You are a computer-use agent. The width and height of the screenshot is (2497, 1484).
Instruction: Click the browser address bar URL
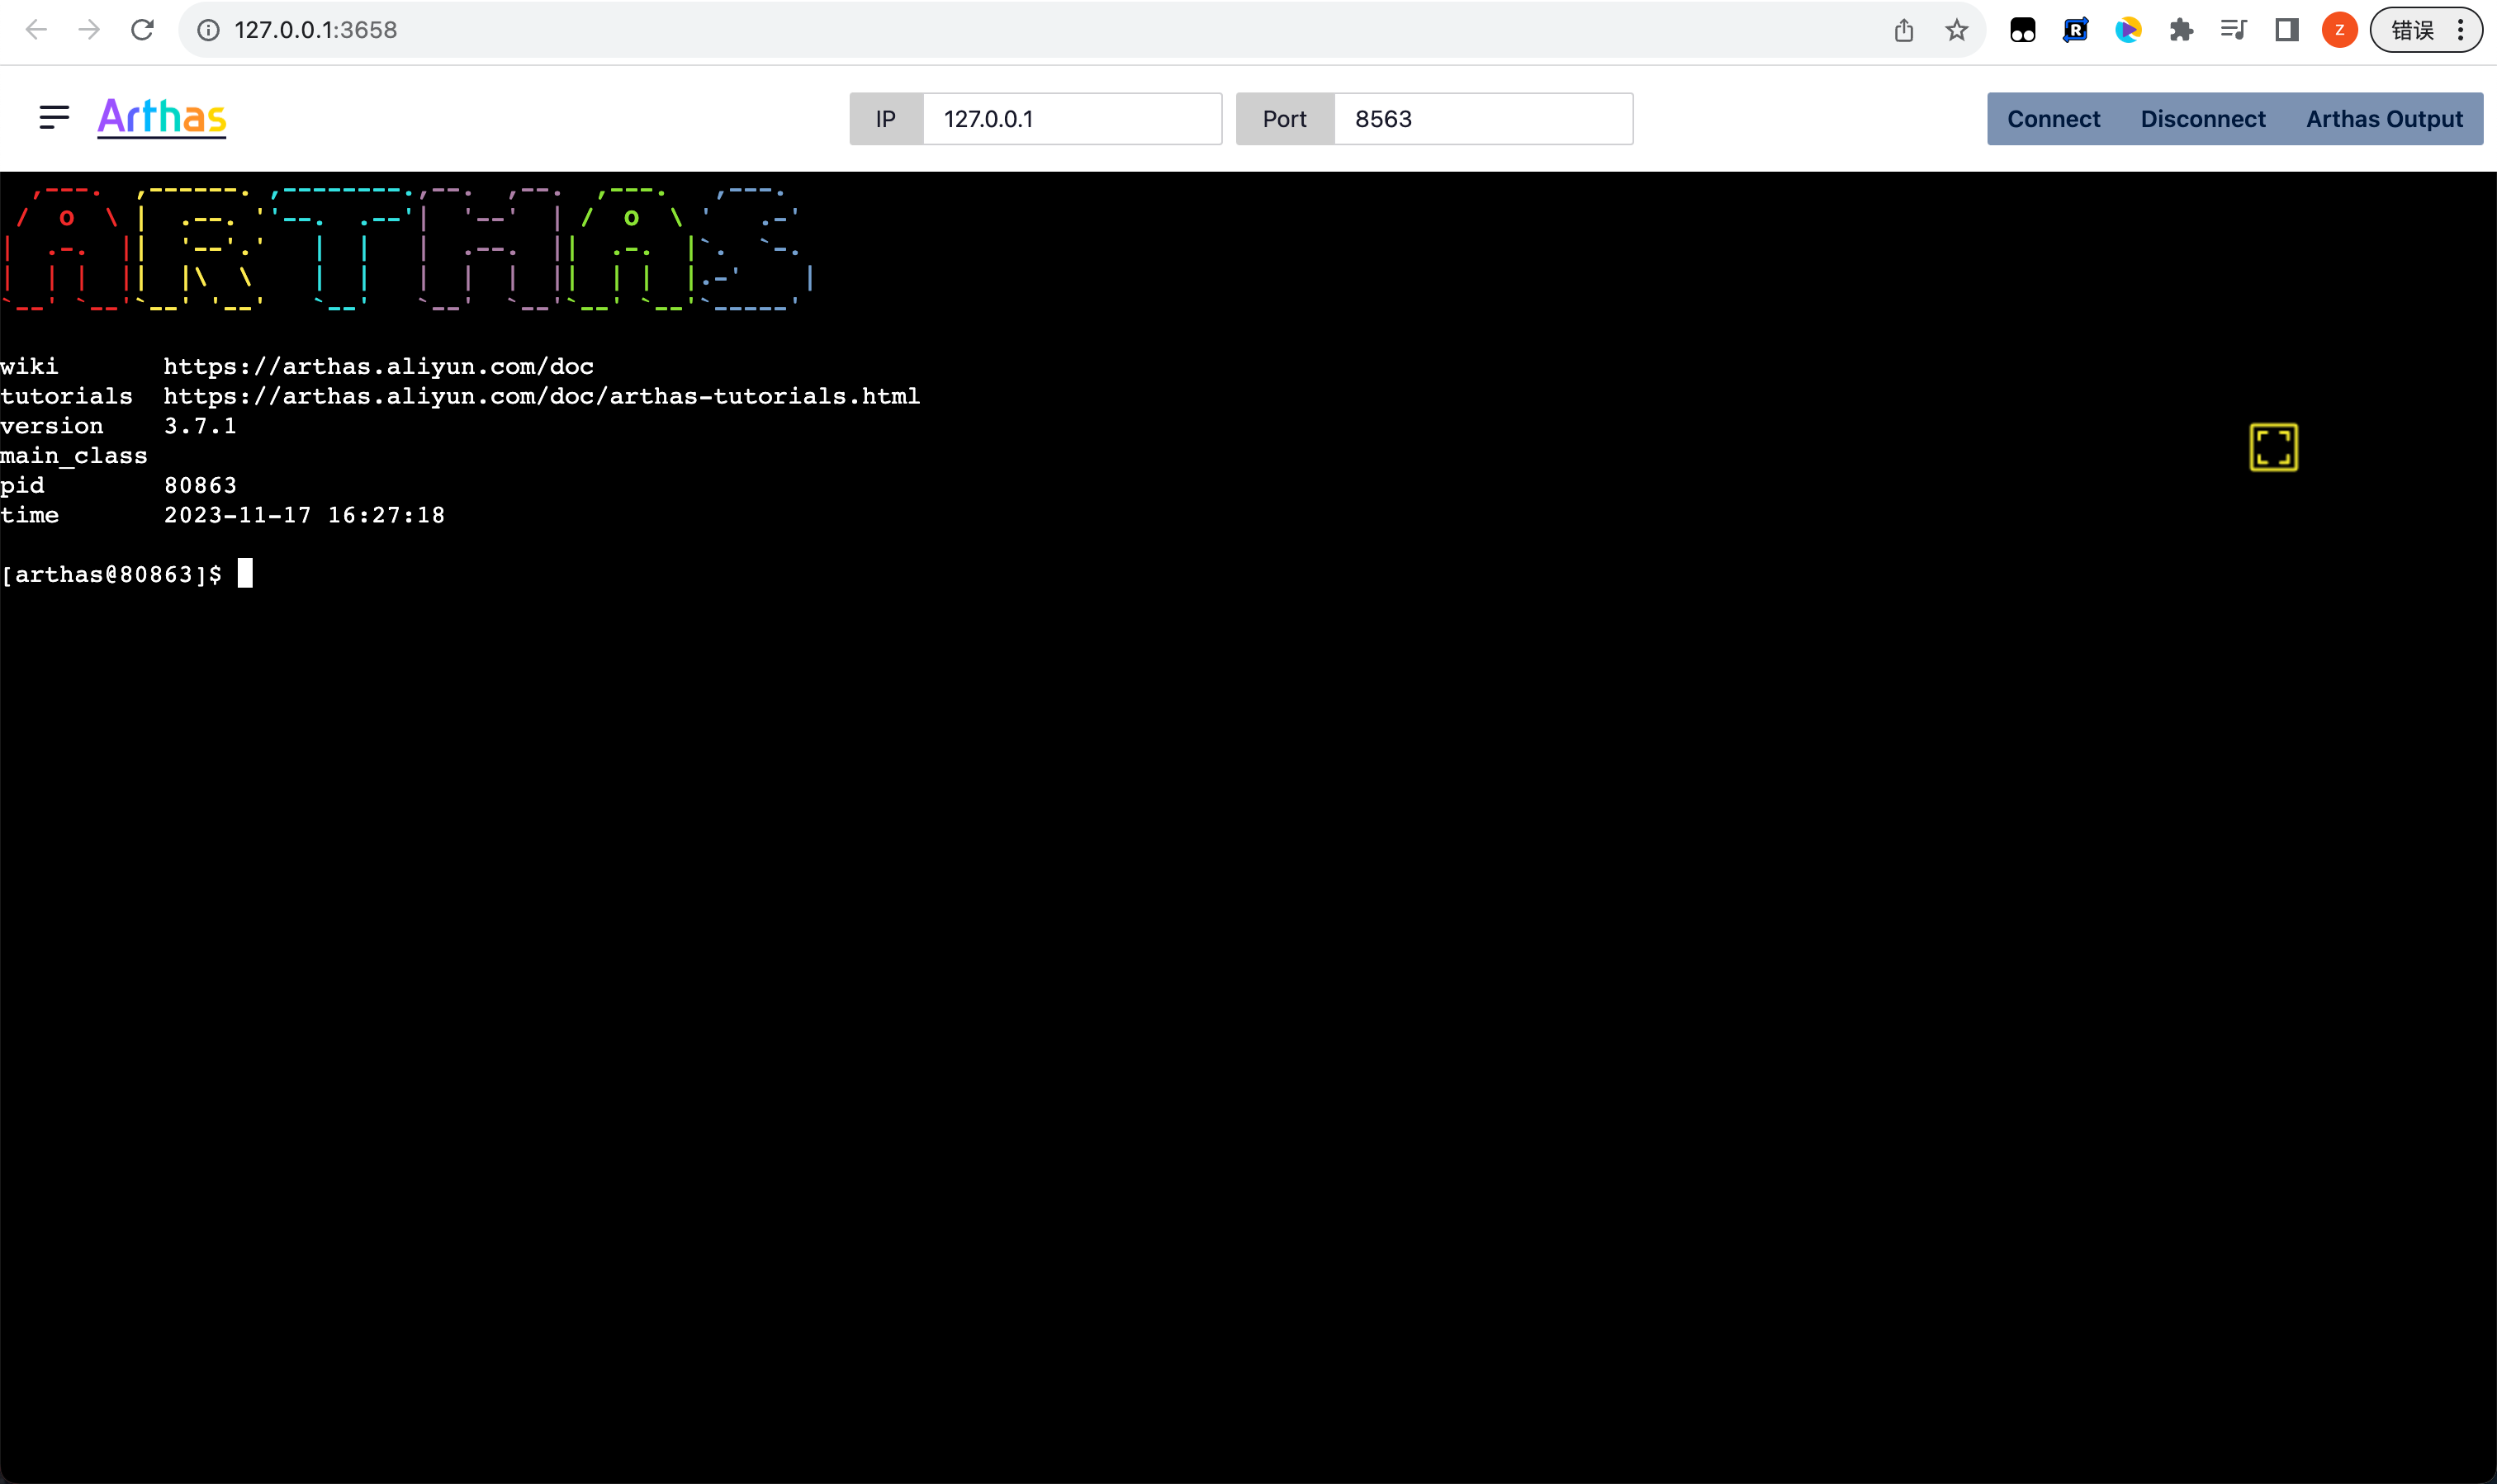(315, 30)
